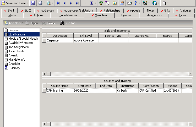The image size is (196, 127).
Task: Expand the Add New dropdown arrow
Action: pyautogui.click(x=23, y=23)
